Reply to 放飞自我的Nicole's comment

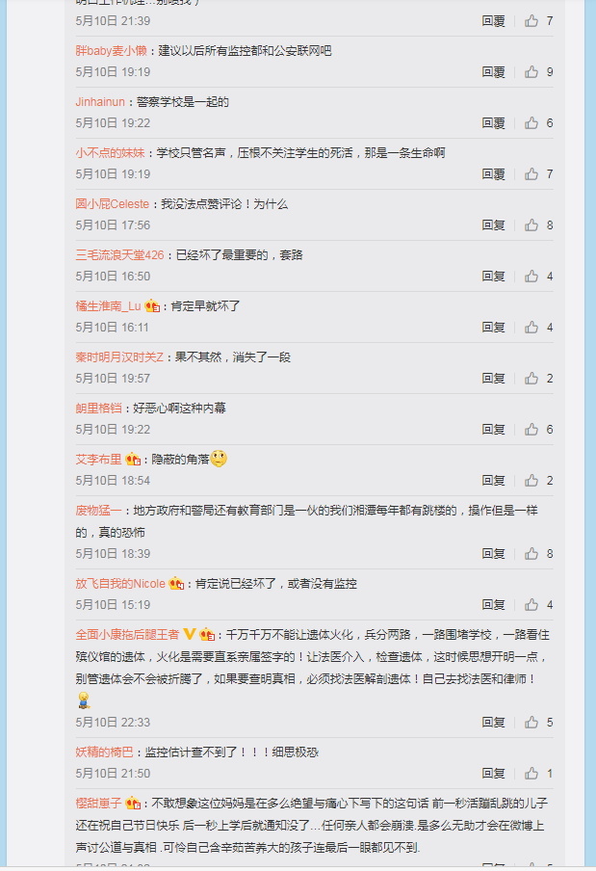pyautogui.click(x=493, y=605)
